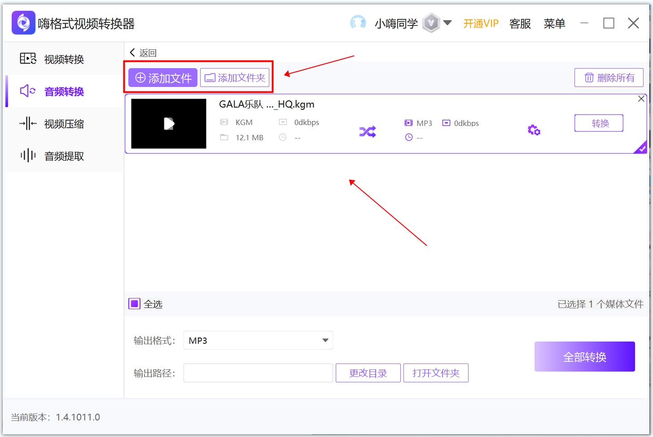653x437 pixels.
Task: Click 开通VIP to upgrade
Action: [x=481, y=23]
